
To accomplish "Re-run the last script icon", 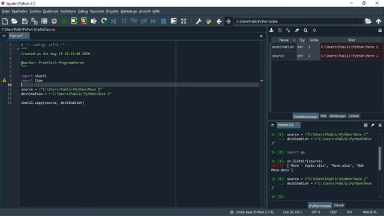I will click(x=104, y=22).
